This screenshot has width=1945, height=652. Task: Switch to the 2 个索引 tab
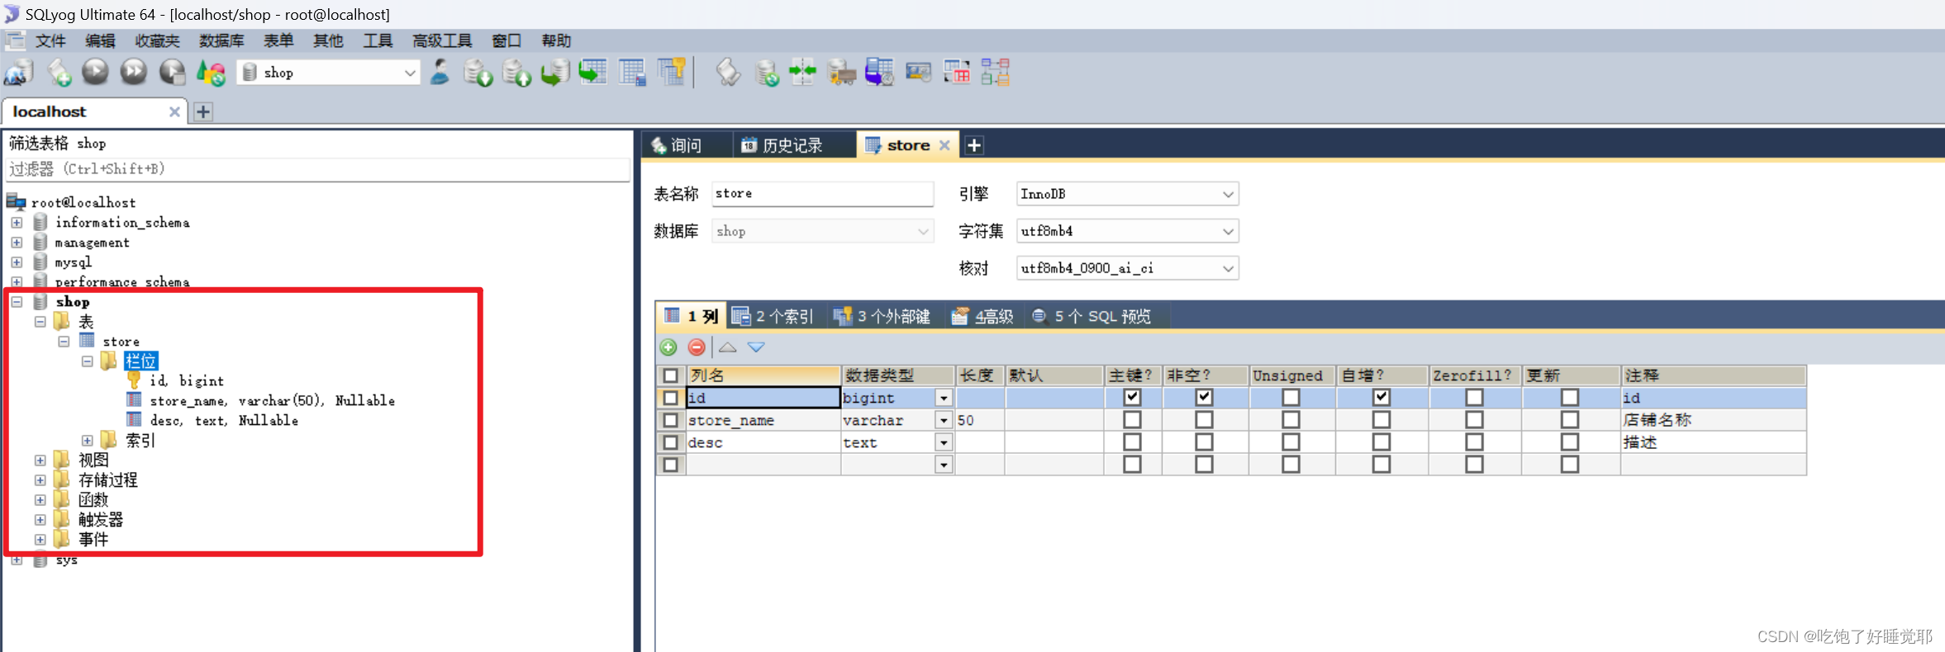(774, 316)
